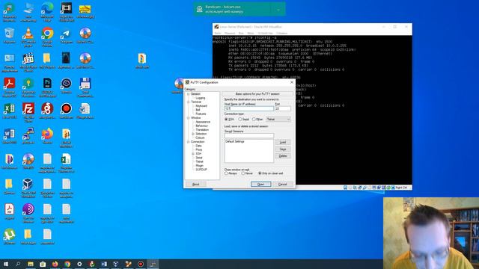
Task: Switch to Firefox on the taskbar
Action: click(x=55, y=264)
